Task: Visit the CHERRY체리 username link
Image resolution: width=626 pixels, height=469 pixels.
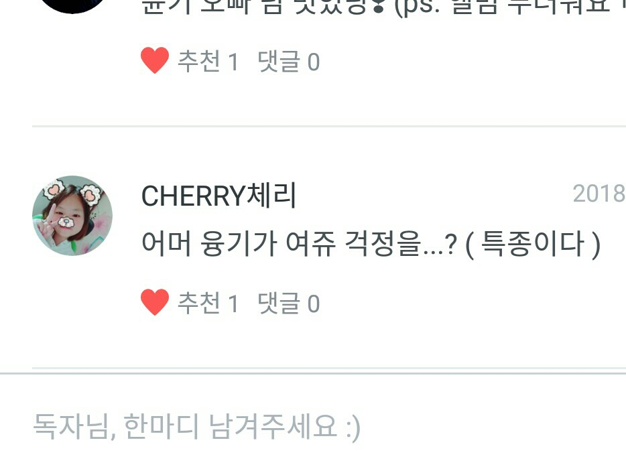Action: [x=219, y=196]
